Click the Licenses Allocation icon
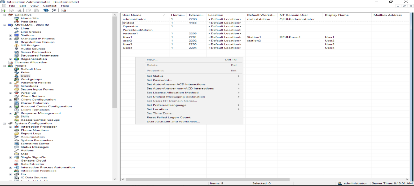This screenshot has width=414, height=186. point(11,62)
